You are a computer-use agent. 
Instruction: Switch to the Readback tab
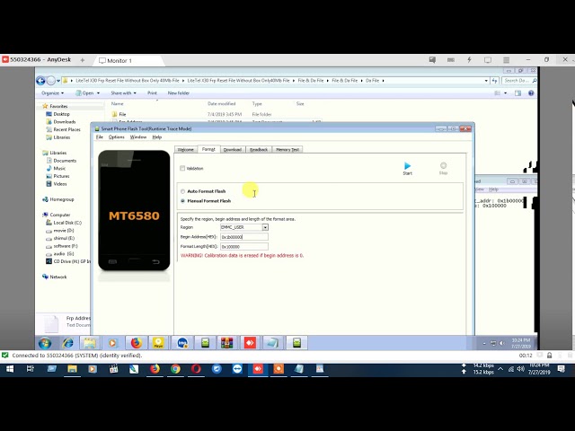[x=259, y=150]
